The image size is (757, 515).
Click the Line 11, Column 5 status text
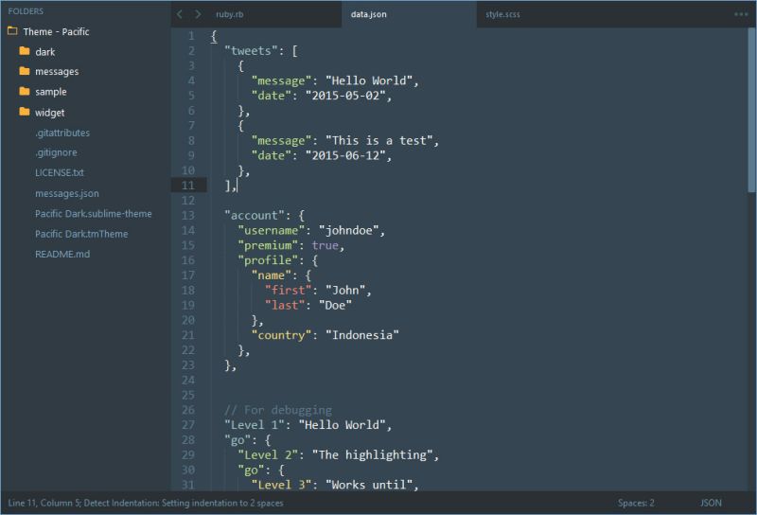(44, 503)
